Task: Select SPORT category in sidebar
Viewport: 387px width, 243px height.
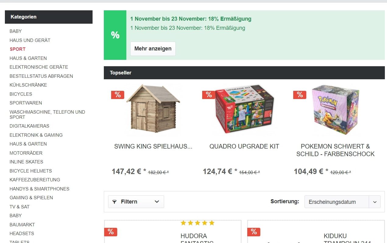Action: [x=18, y=49]
